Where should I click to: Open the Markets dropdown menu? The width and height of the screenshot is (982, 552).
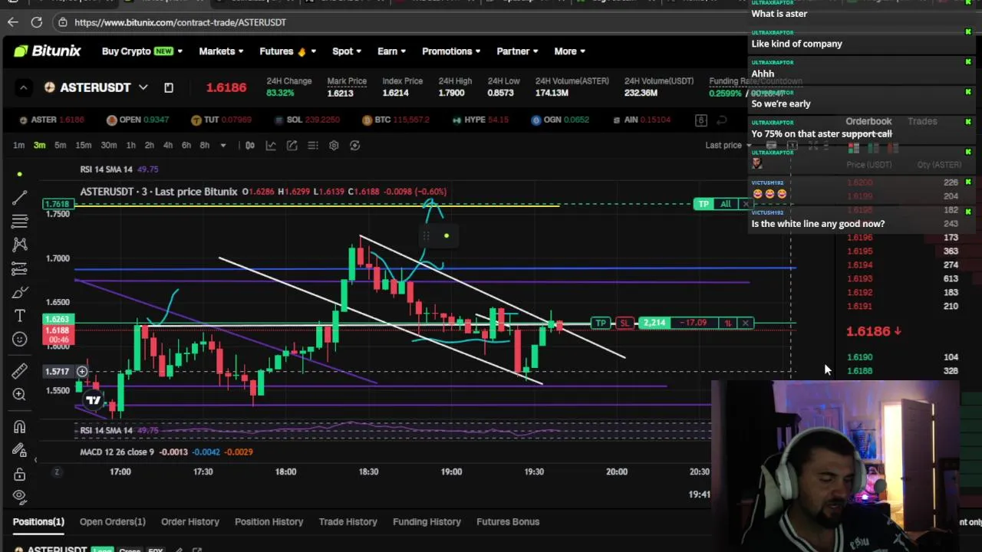(x=221, y=51)
